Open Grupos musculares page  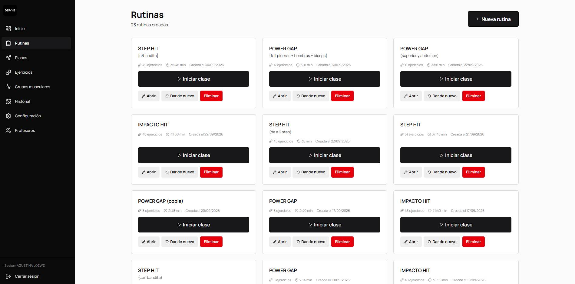pyautogui.click(x=36, y=87)
